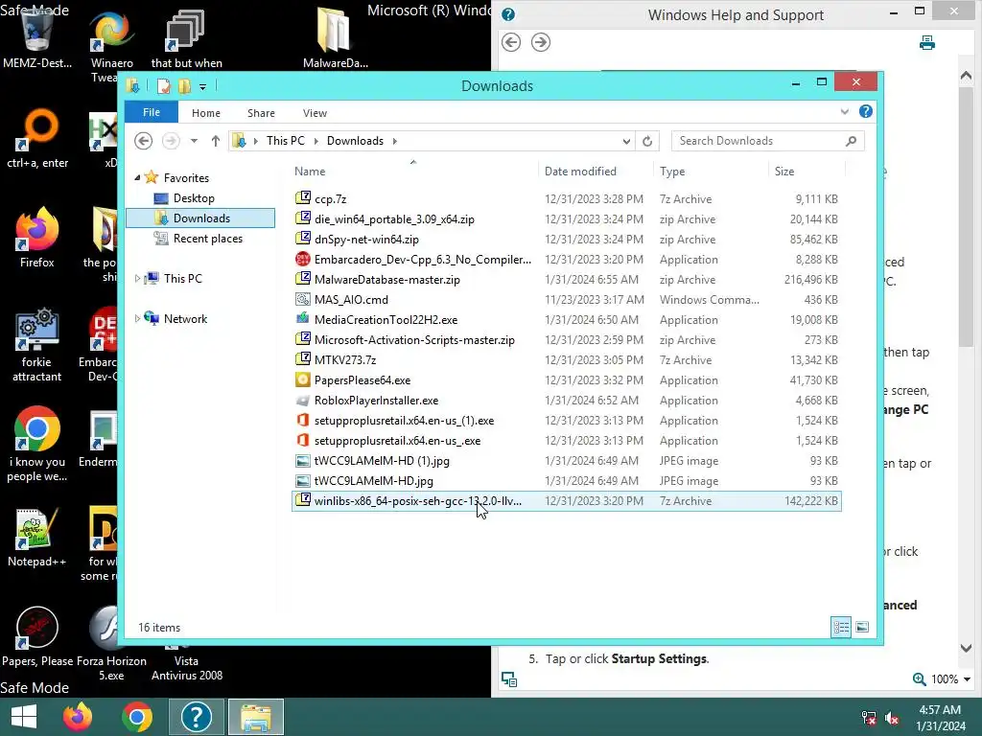Select Recent places under Favorites

point(207,239)
